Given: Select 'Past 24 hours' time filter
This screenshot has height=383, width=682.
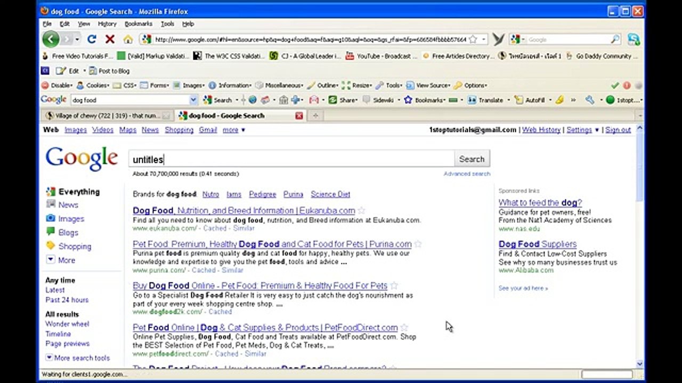Looking at the screenshot, I should pyautogui.click(x=67, y=300).
